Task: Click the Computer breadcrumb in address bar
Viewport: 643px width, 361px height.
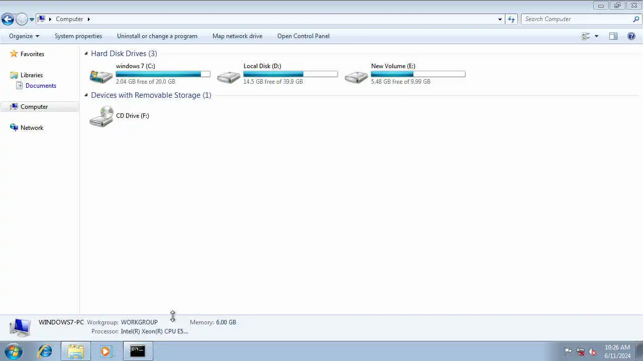Action: click(69, 19)
